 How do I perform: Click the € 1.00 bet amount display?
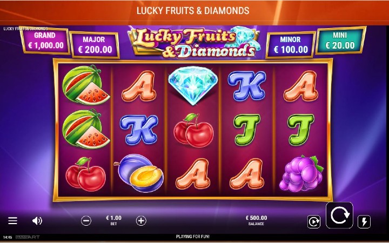(x=113, y=220)
